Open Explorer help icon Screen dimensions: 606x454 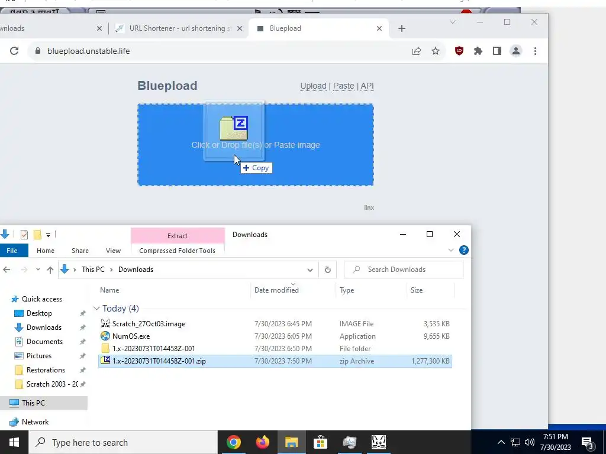pyautogui.click(x=464, y=250)
